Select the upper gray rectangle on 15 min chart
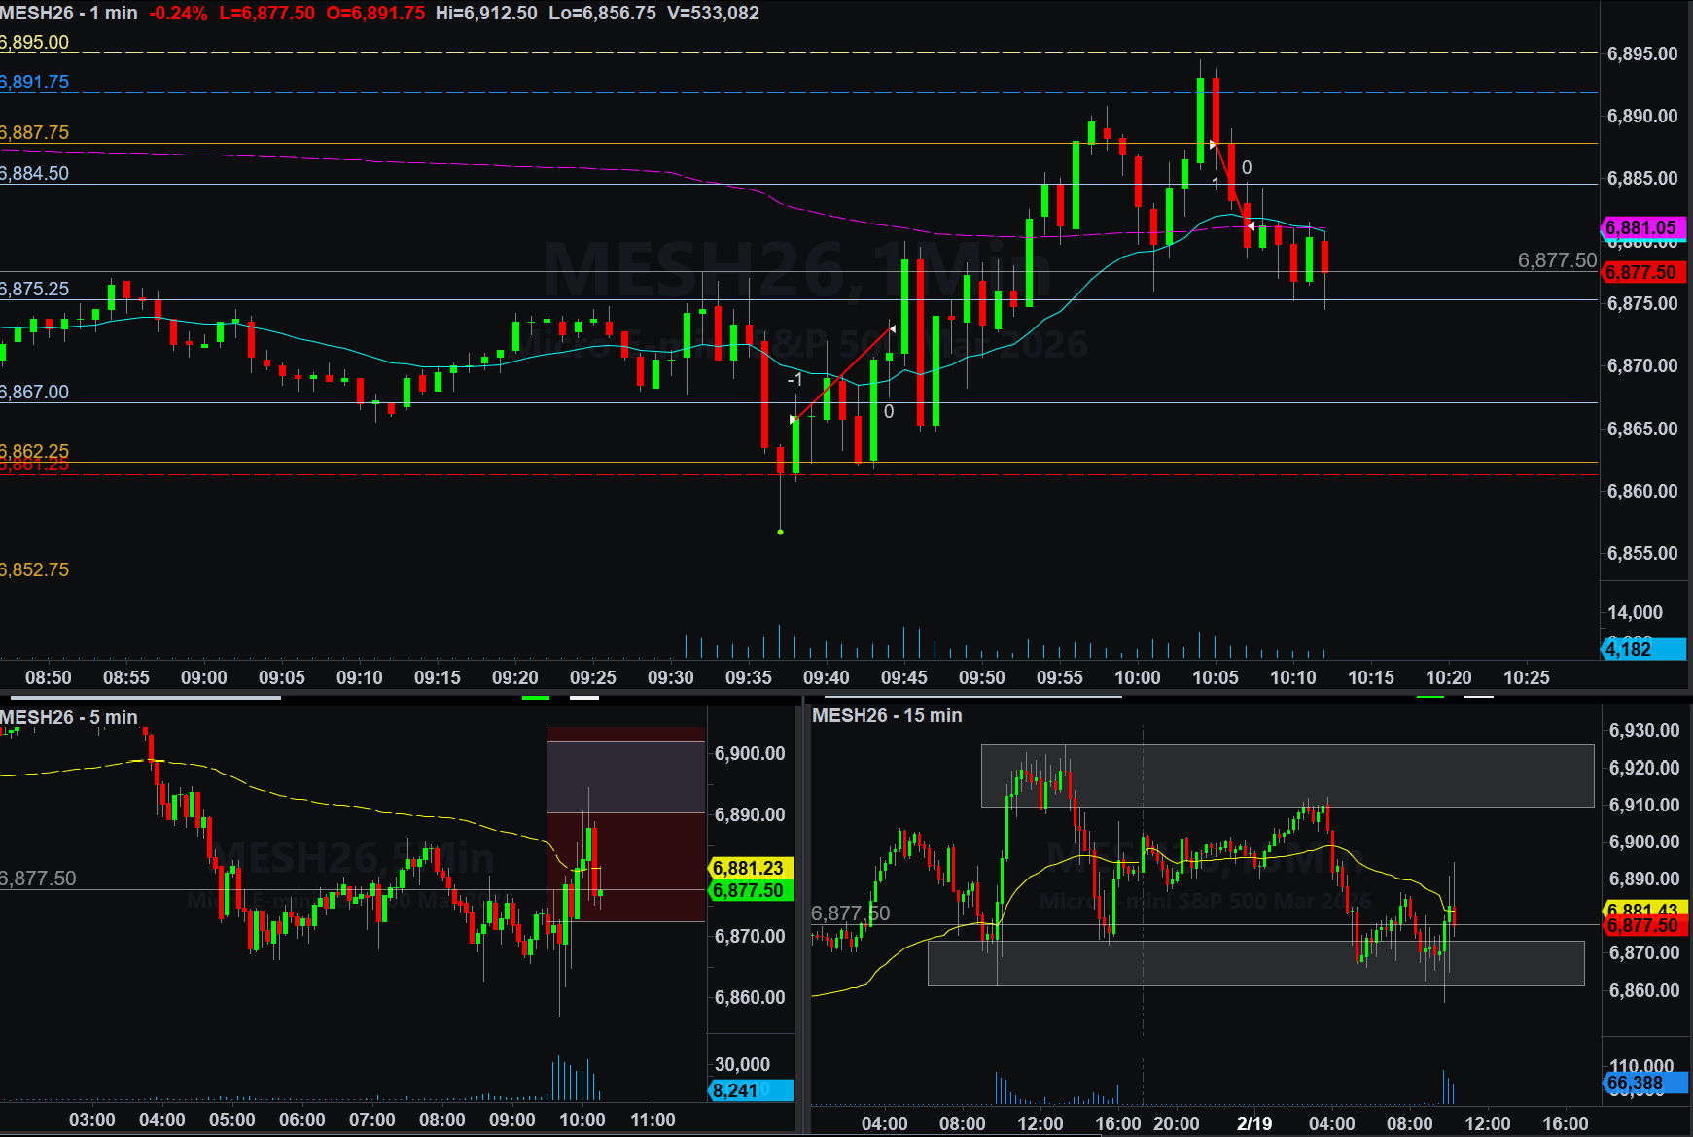Viewport: 1693px width, 1137px height. coord(1287,775)
